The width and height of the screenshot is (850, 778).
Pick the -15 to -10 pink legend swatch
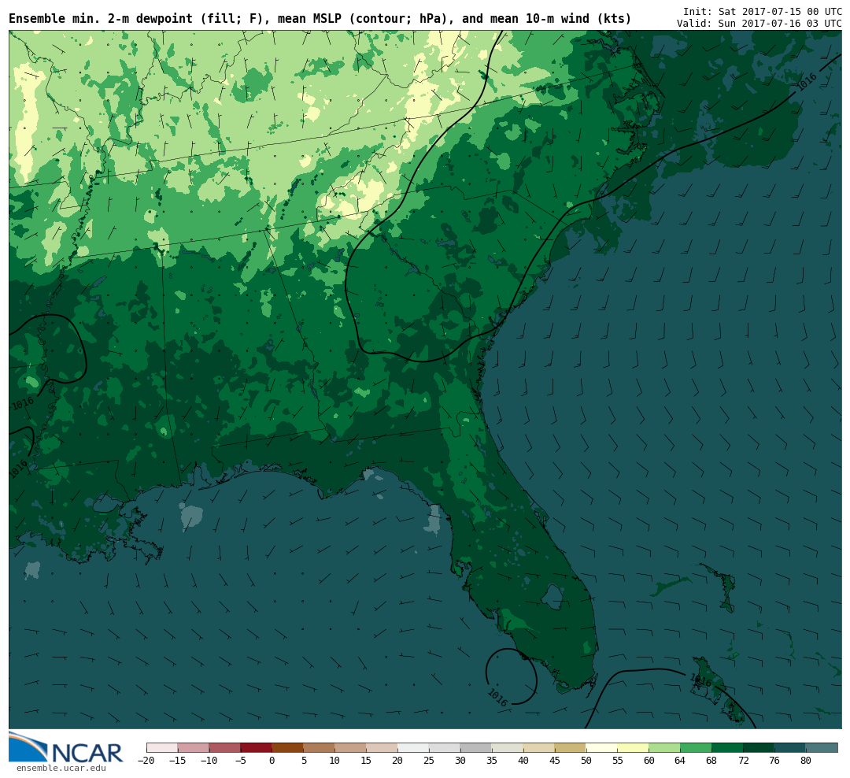point(194,747)
